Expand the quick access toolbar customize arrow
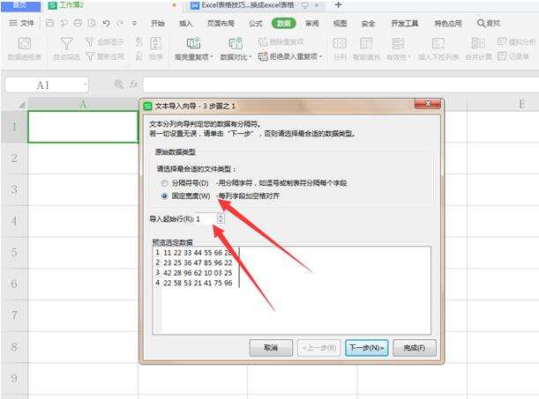Image resolution: width=539 pixels, height=399 pixels. pyautogui.click(x=134, y=23)
